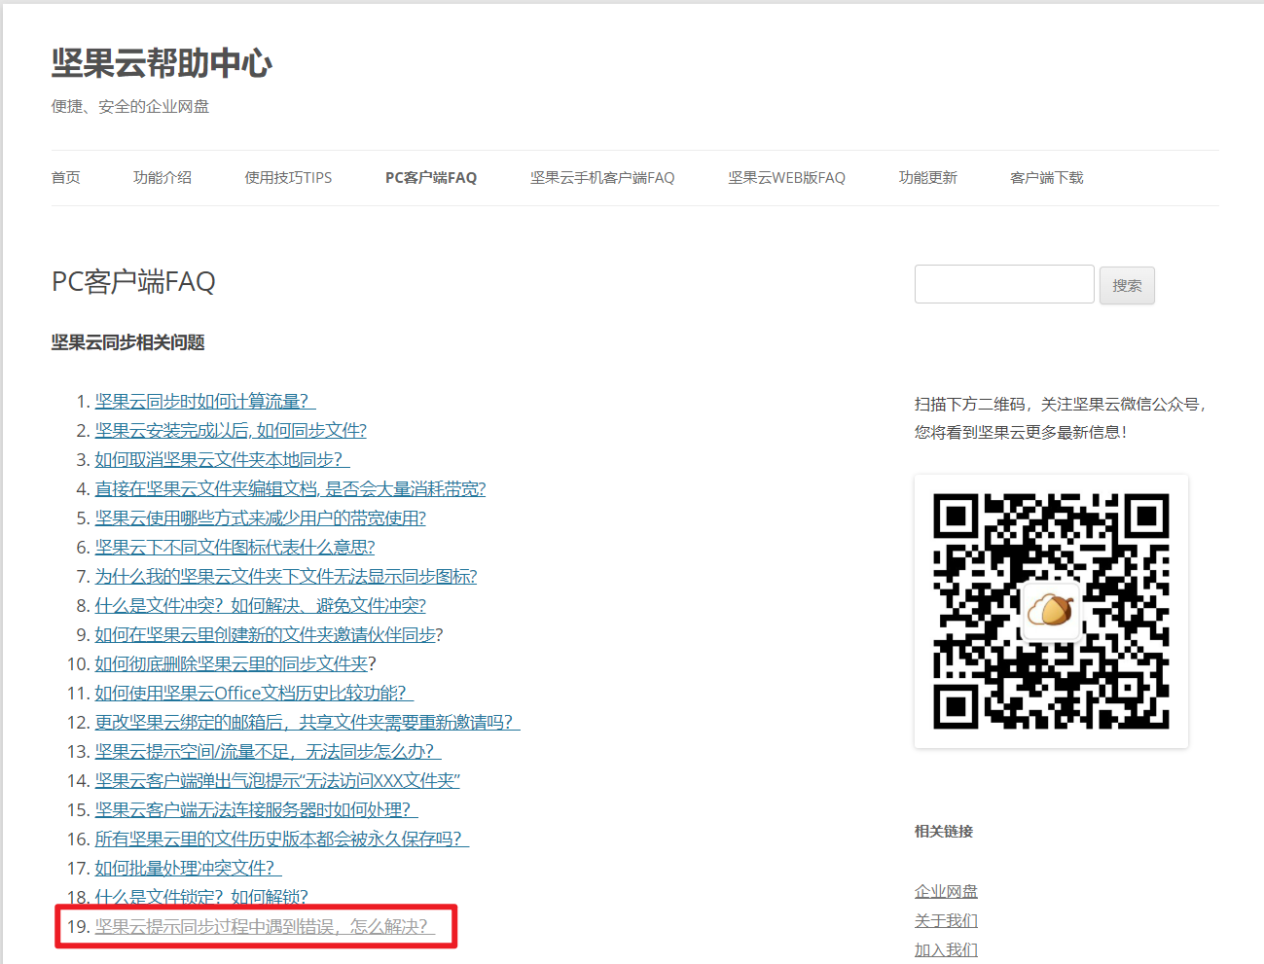
Task: Focus the search input field
Action: click(x=1004, y=284)
